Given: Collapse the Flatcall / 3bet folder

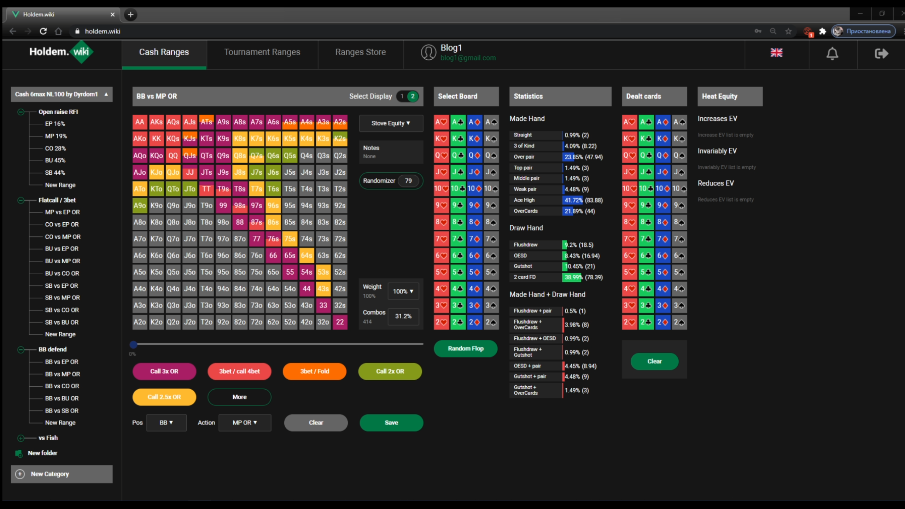Looking at the screenshot, I should pyautogui.click(x=21, y=200).
